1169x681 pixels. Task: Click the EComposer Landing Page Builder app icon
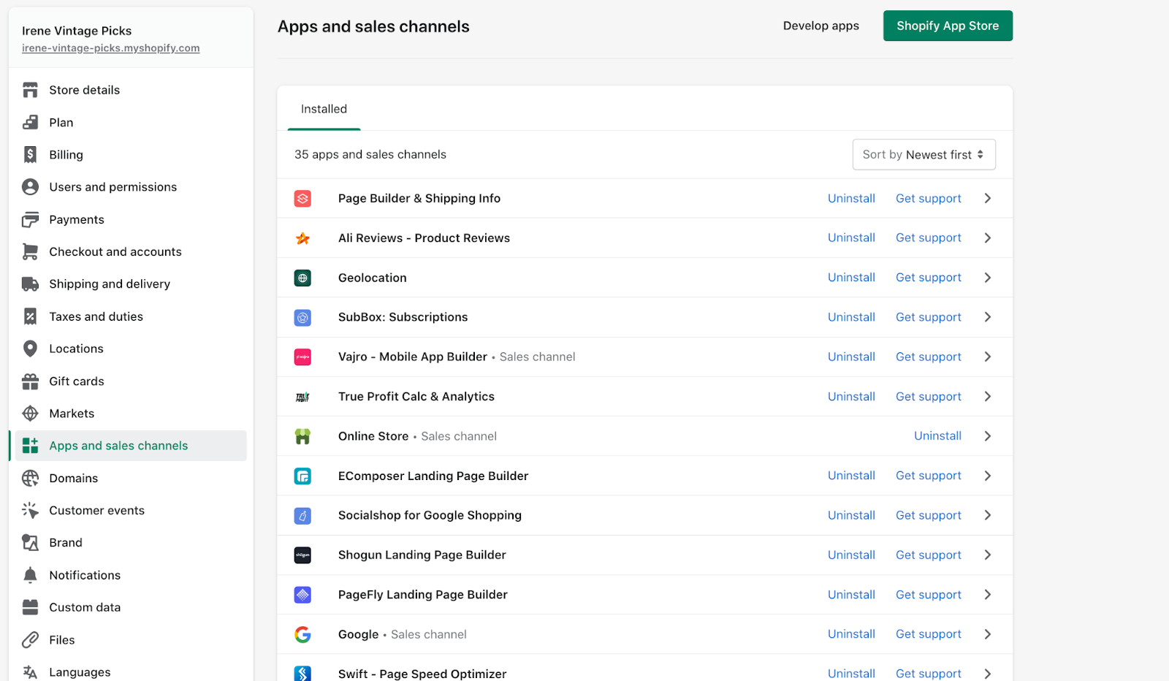(x=302, y=476)
